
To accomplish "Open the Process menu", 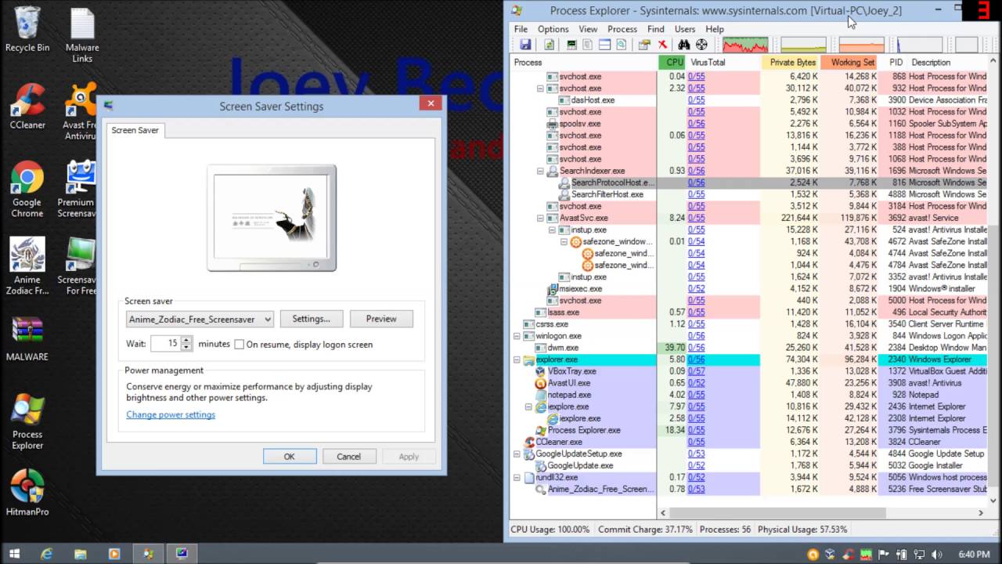I will pos(622,29).
